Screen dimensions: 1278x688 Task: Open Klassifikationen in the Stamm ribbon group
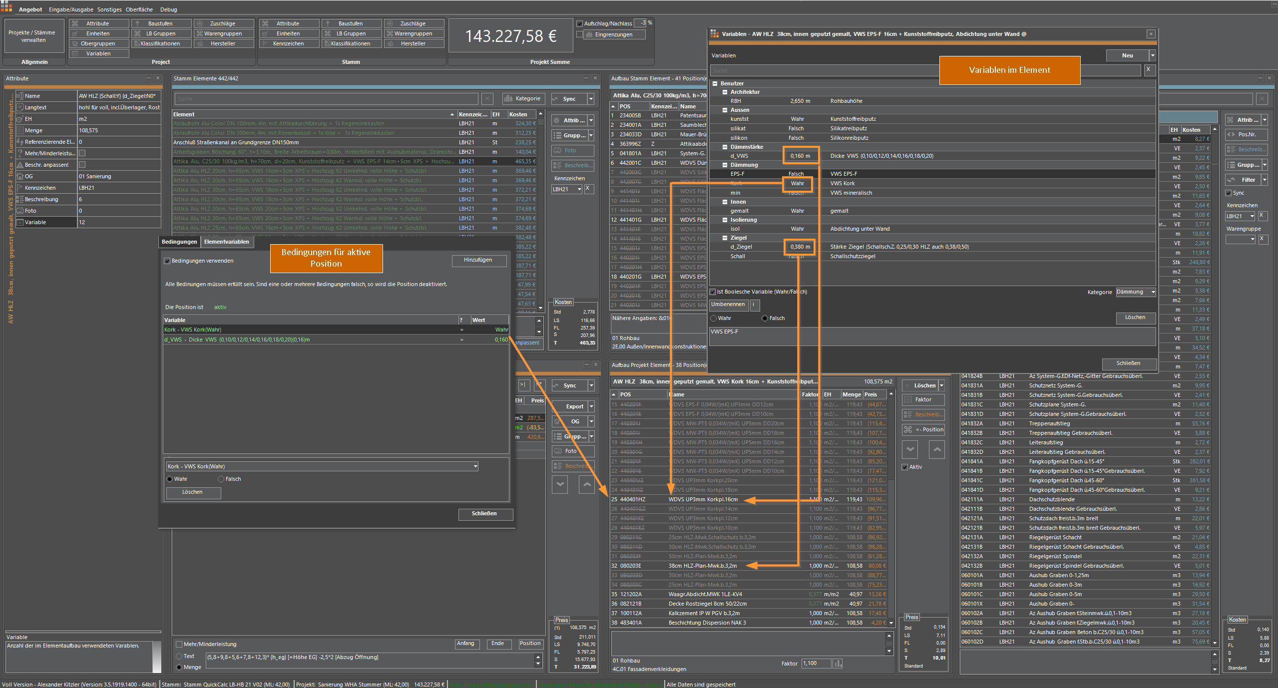351,43
